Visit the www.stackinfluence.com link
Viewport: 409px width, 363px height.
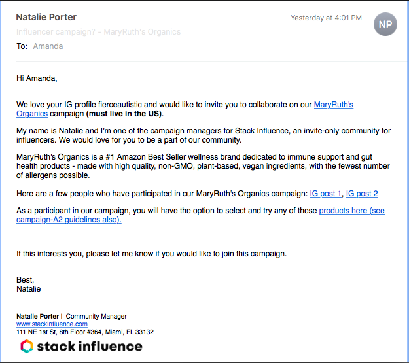tap(52, 324)
